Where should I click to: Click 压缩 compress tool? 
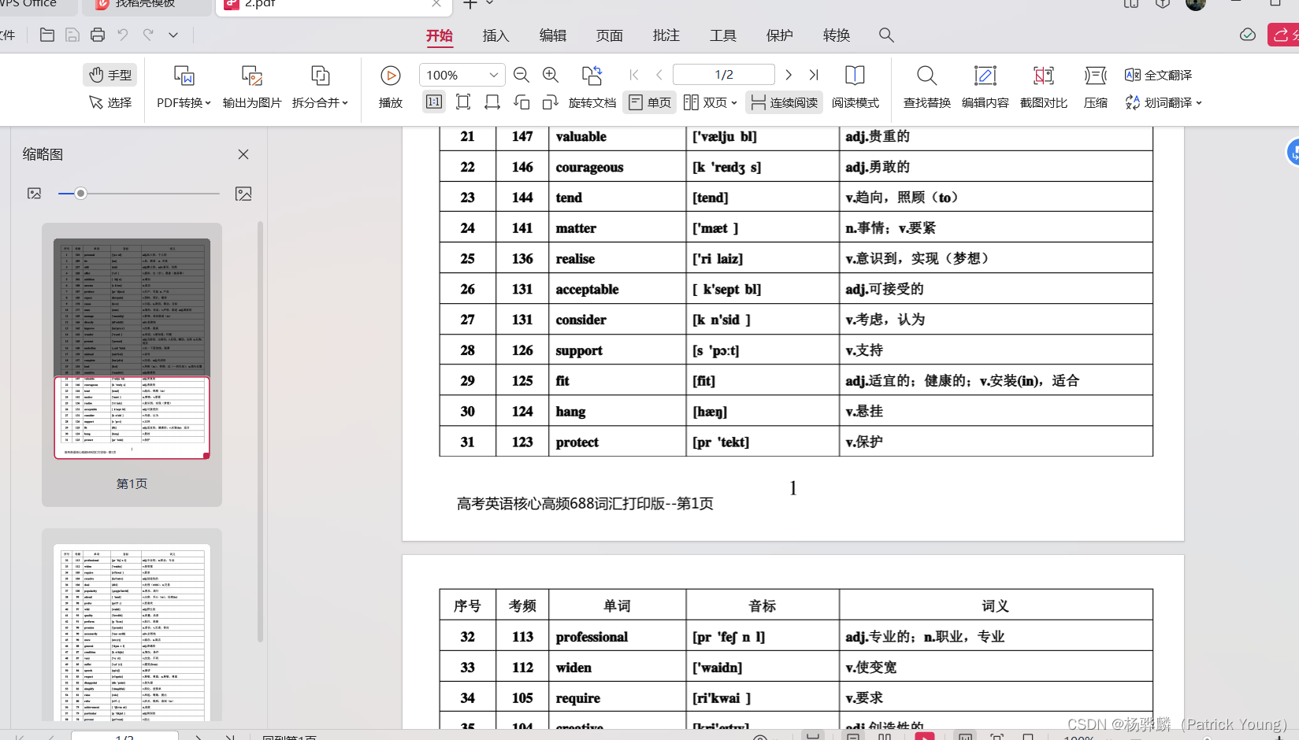tap(1096, 87)
